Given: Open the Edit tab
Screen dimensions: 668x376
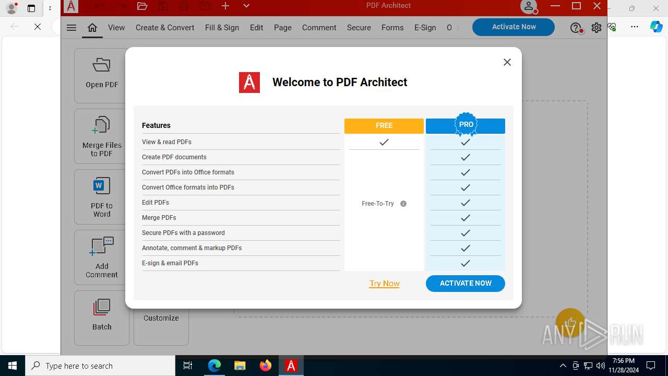Looking at the screenshot, I should click(x=256, y=28).
